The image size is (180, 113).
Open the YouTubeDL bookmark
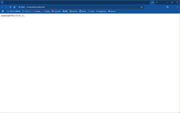[x=56, y=11]
